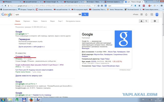
Task: Select global results toggle (globe icon)
Action: pos(146,21)
